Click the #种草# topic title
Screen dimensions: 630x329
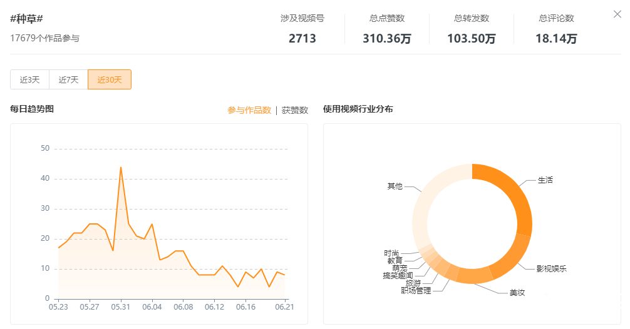point(26,19)
